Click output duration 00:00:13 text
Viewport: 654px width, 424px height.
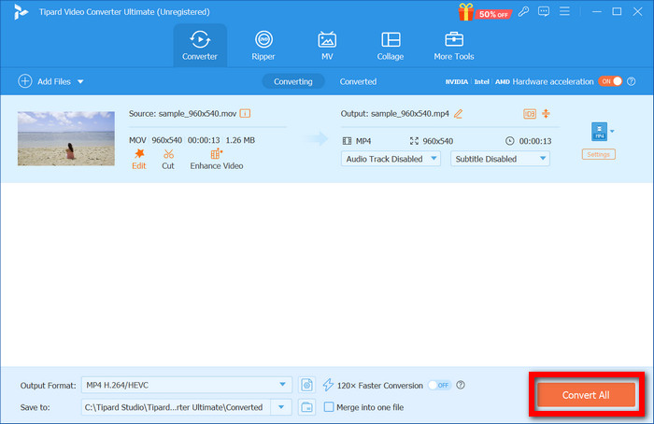point(535,141)
